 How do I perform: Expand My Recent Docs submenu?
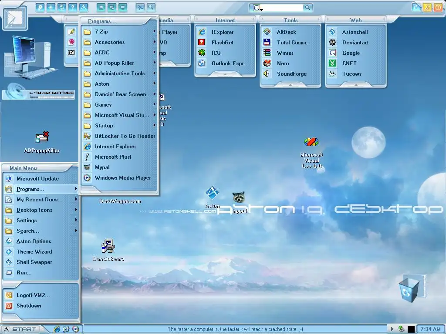tap(41, 200)
